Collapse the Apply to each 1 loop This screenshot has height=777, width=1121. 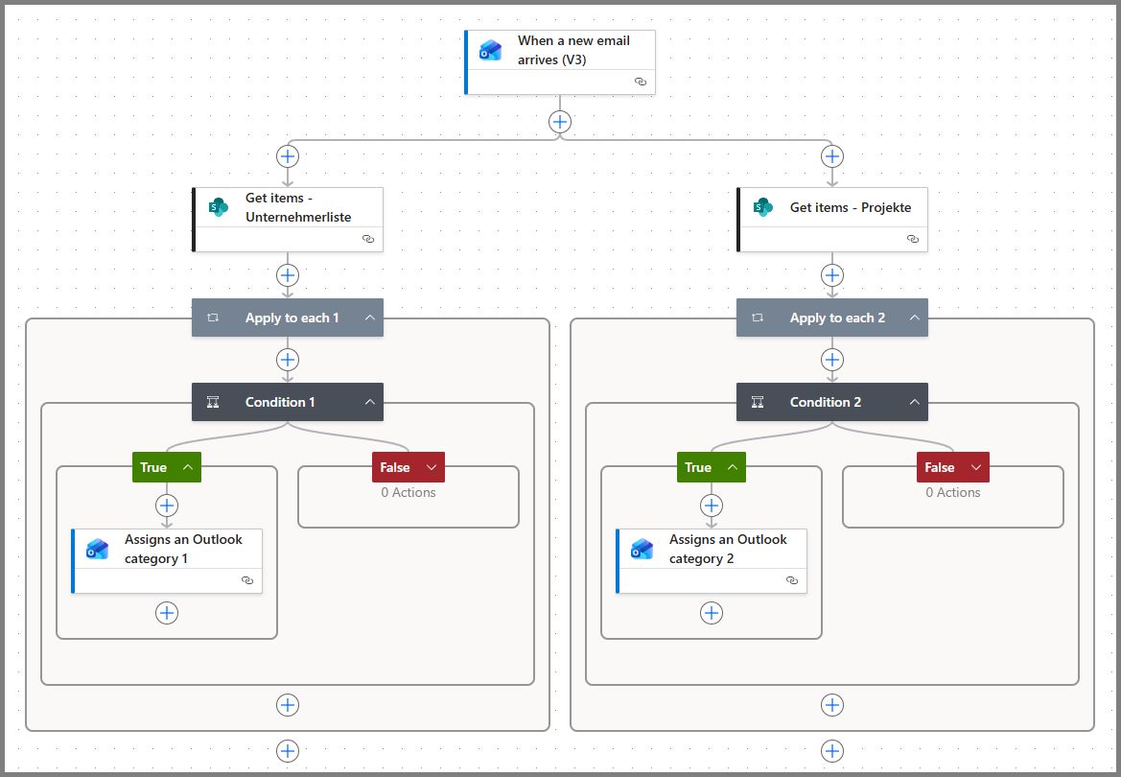369,318
